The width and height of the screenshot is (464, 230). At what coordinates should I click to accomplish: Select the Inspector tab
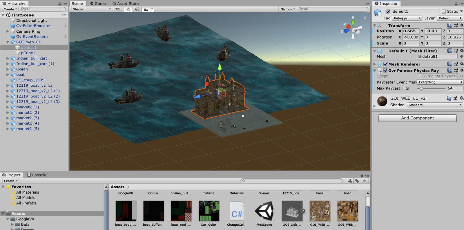(x=386, y=3)
